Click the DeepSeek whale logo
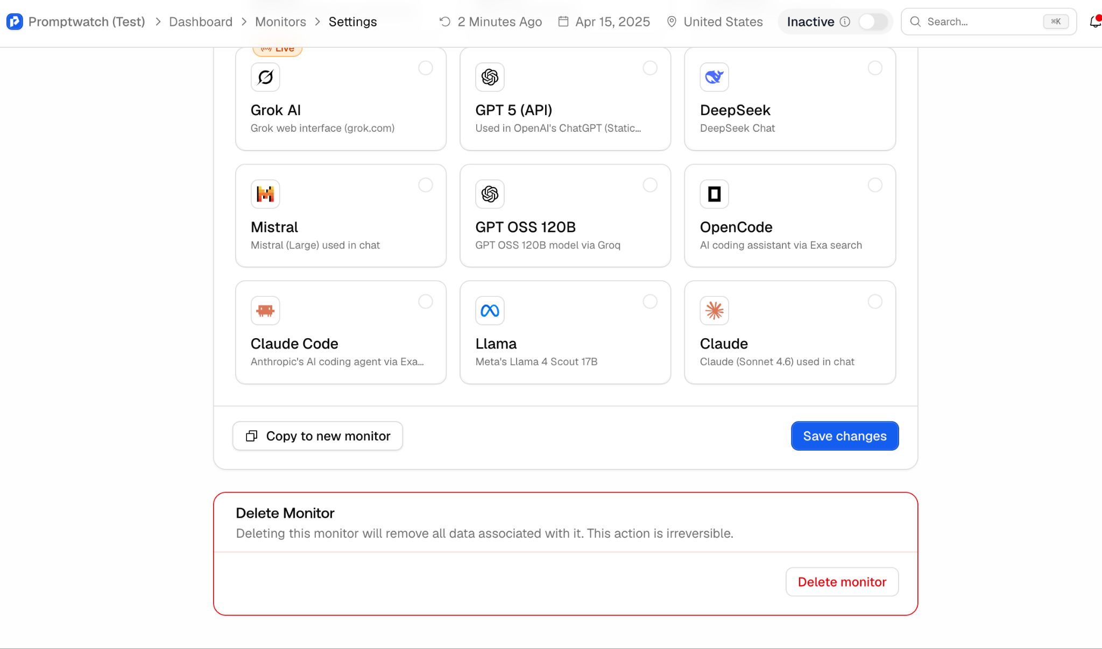The width and height of the screenshot is (1102, 649). (714, 77)
